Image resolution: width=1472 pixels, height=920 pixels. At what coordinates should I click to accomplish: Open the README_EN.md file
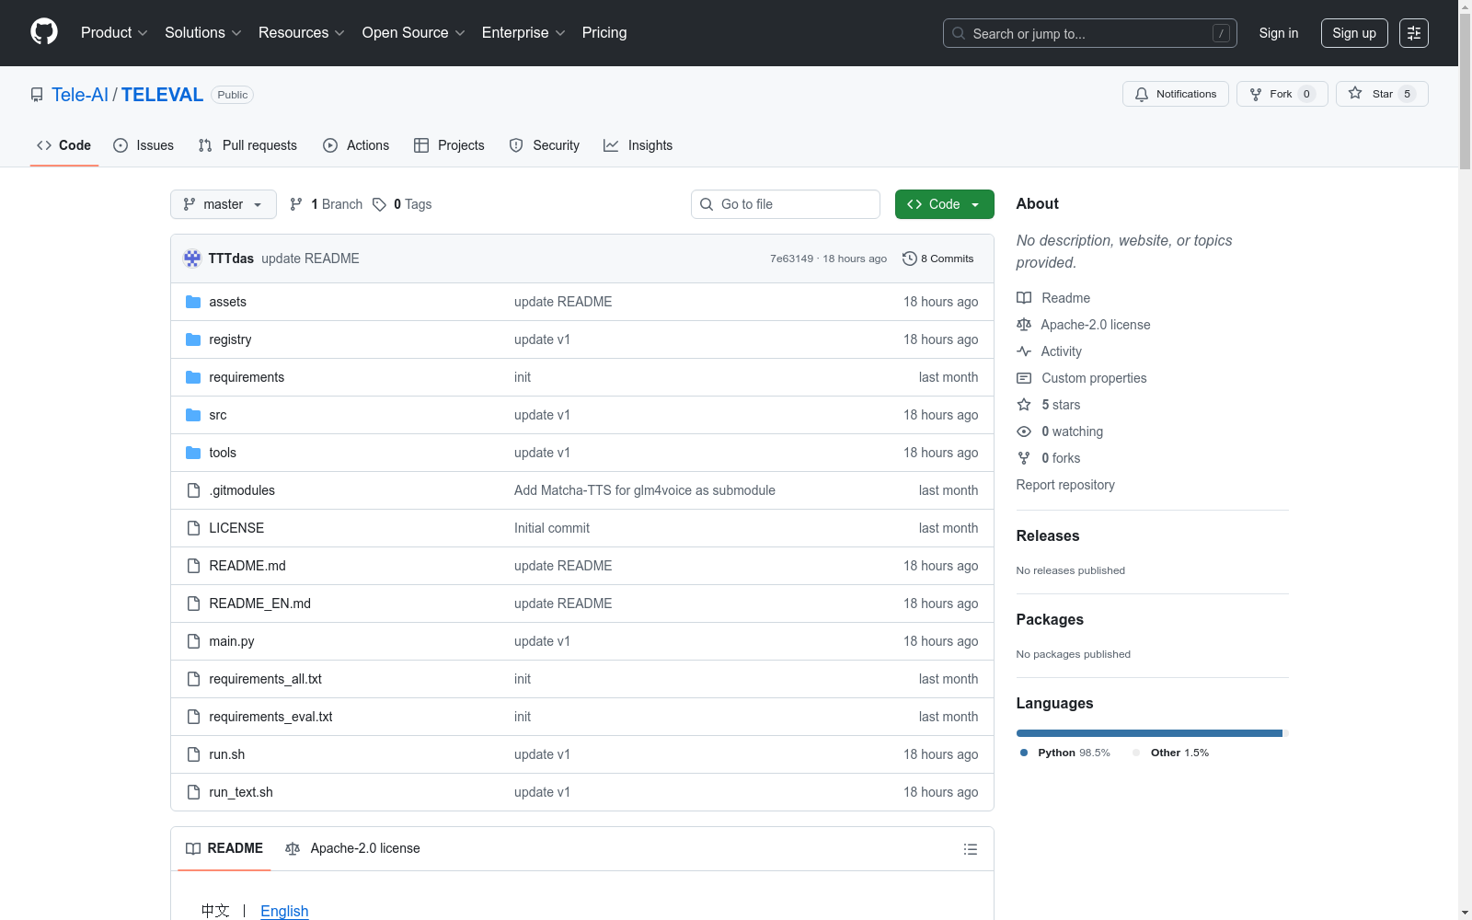(x=259, y=604)
